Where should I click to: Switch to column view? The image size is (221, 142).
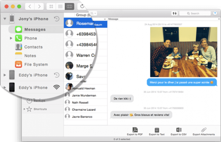(69, 7)
